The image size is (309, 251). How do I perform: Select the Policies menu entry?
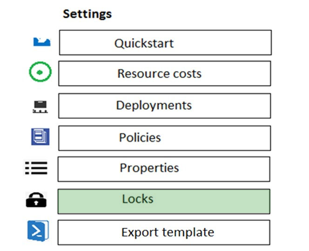(x=165, y=138)
